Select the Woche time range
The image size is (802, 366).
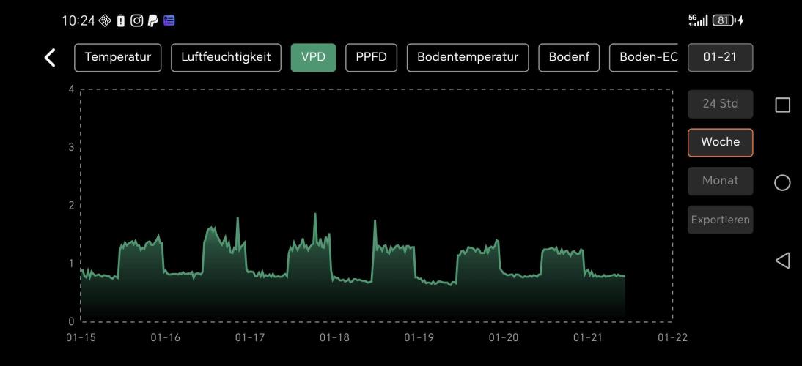[x=720, y=142]
